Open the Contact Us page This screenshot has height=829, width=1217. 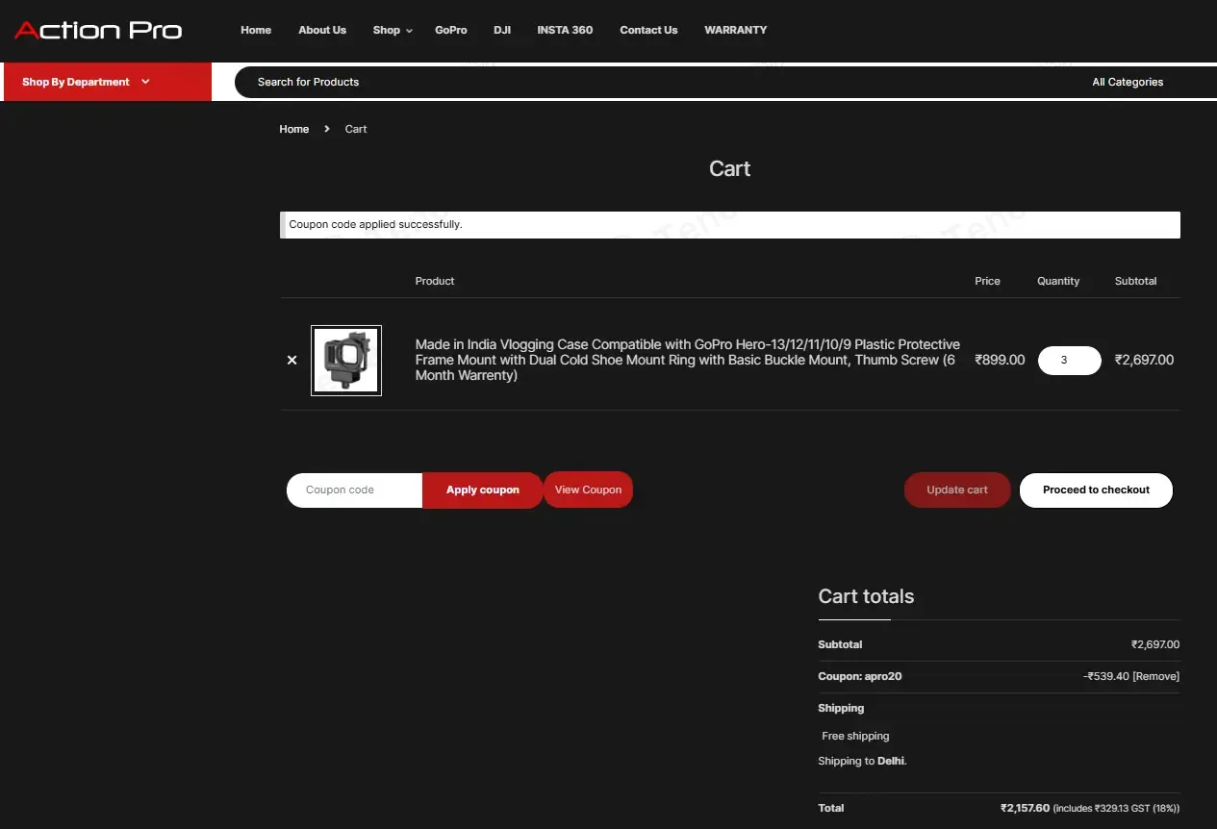pos(648,31)
